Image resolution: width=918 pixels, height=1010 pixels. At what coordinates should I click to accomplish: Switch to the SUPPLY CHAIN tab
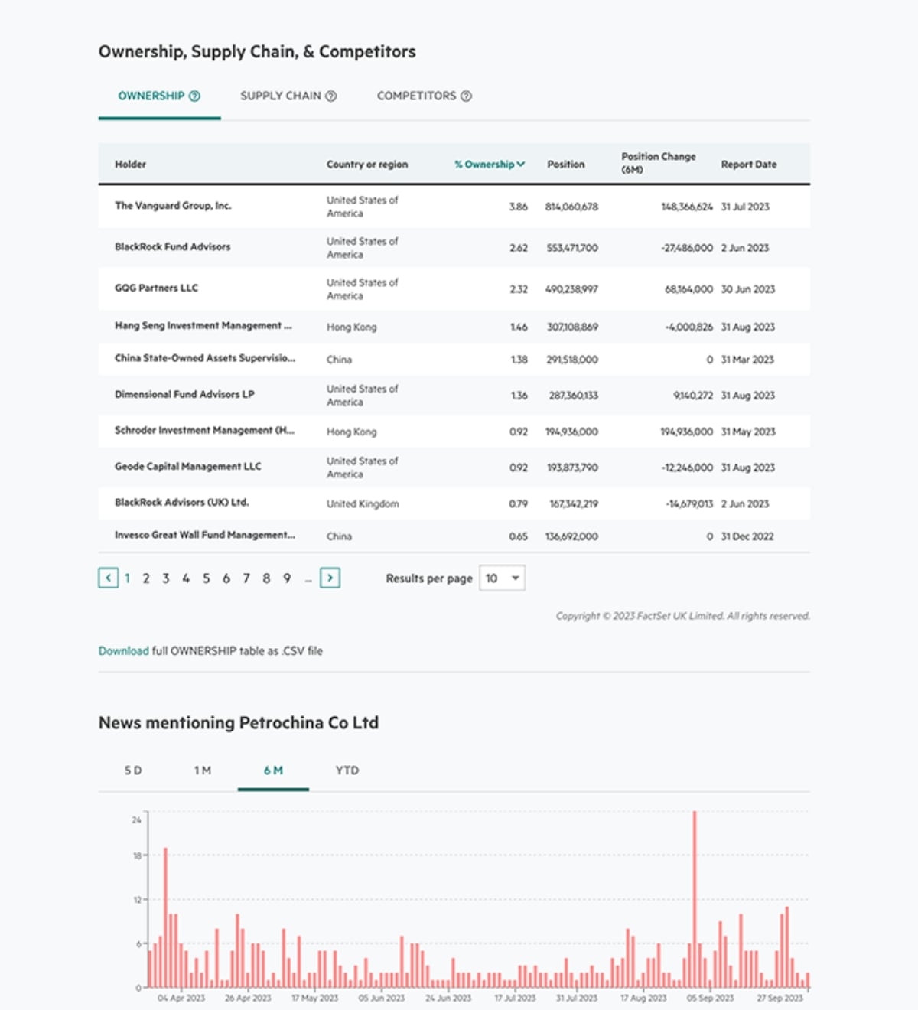pos(288,96)
